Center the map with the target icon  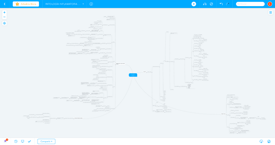(x=4, y=23)
